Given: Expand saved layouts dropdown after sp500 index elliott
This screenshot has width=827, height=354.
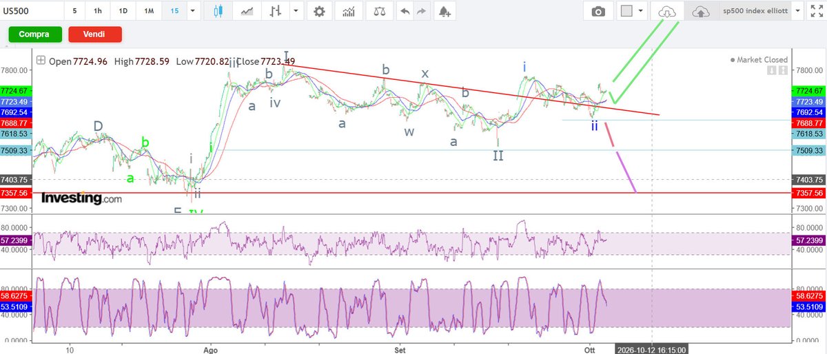Looking at the screenshot, I should coord(797,12).
